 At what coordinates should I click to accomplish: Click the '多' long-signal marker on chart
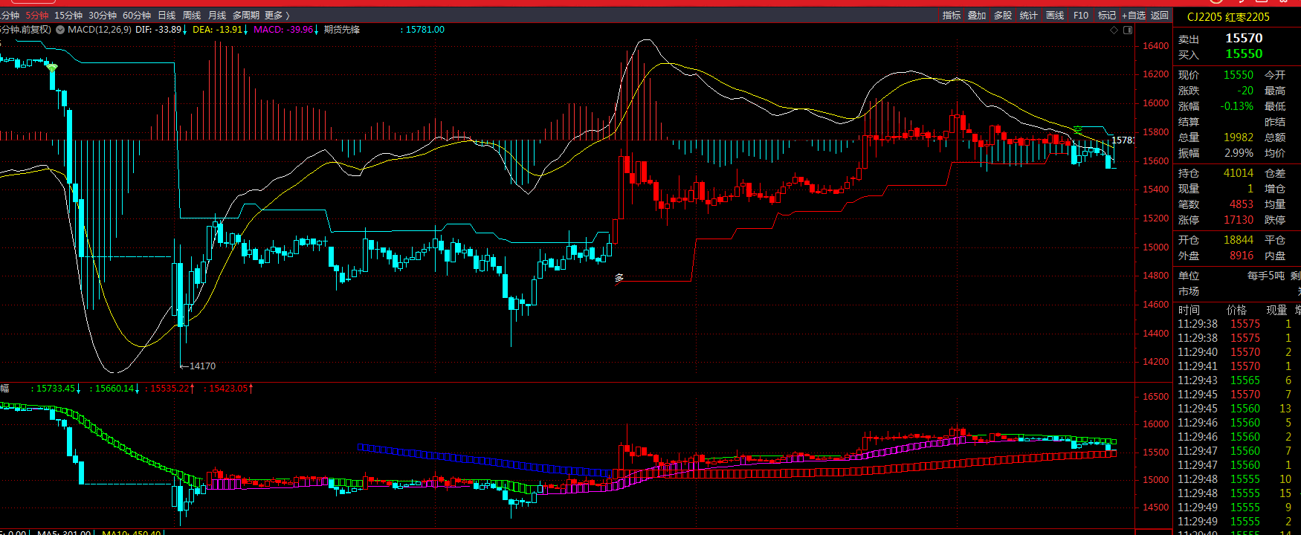pyautogui.click(x=619, y=278)
